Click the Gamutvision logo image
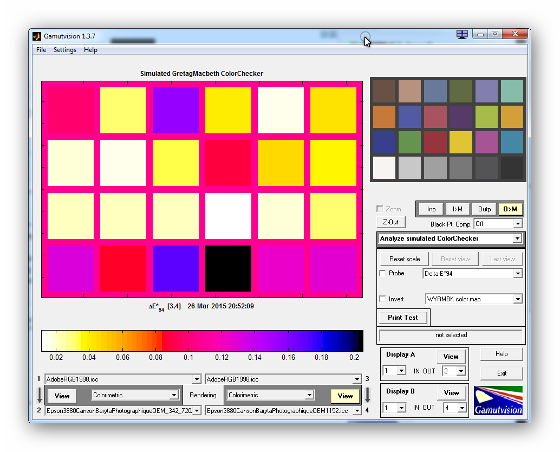 [498, 401]
